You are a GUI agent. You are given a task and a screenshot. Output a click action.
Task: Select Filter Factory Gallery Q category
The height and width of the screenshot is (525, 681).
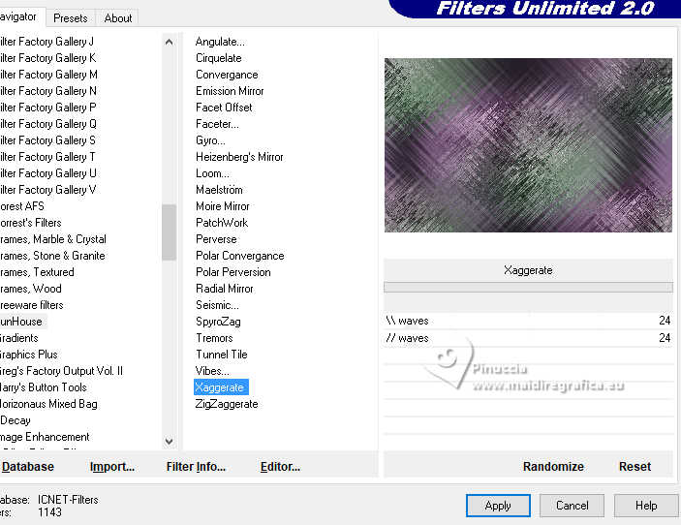[48, 124]
